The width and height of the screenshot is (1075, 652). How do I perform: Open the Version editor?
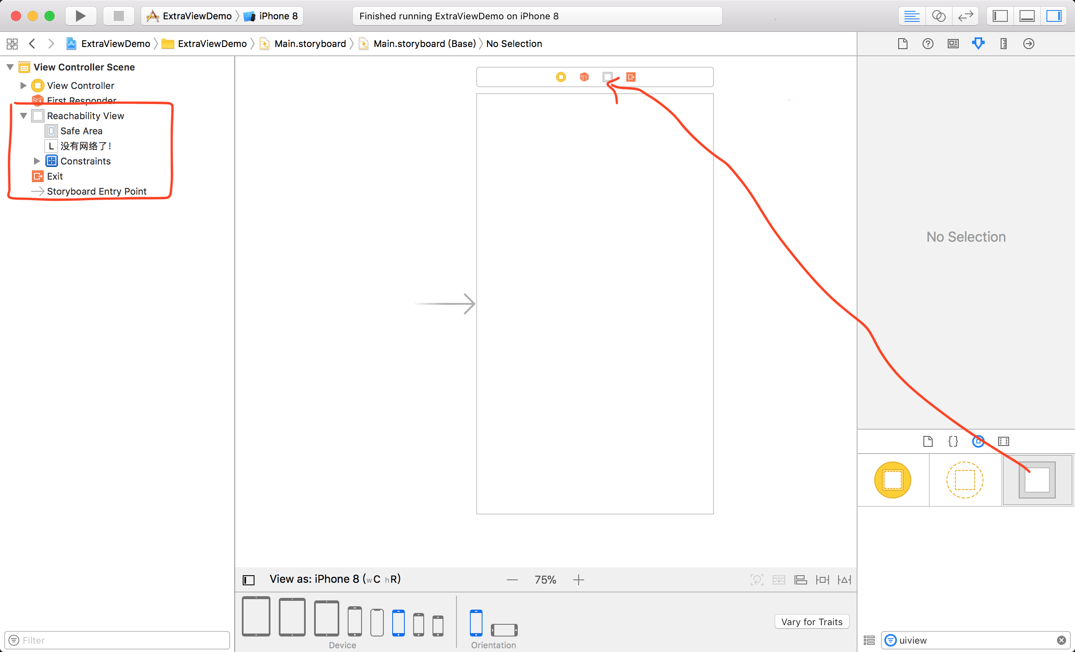coord(965,16)
